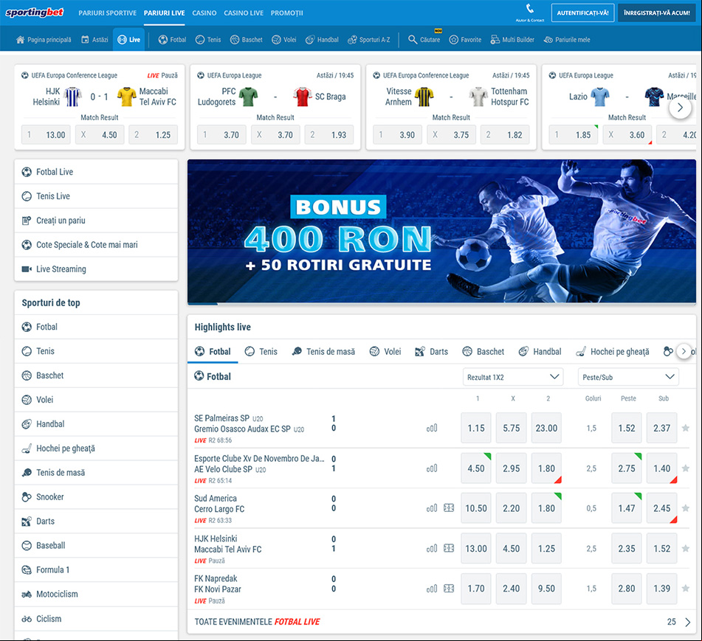Open Creați un pariu in sidebar
The image size is (702, 641).
[96, 221]
